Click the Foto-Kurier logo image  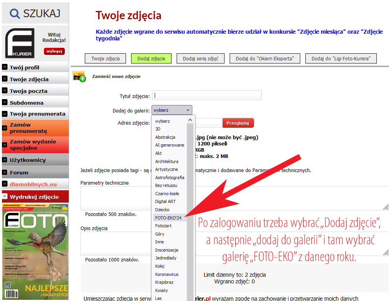[20, 43]
